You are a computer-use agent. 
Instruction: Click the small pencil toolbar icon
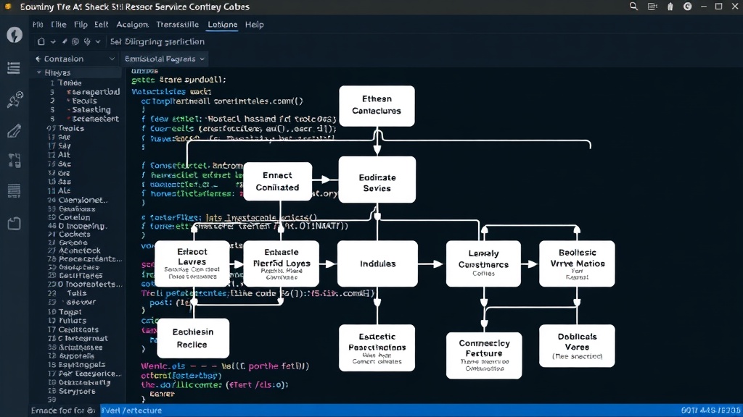(x=65, y=41)
